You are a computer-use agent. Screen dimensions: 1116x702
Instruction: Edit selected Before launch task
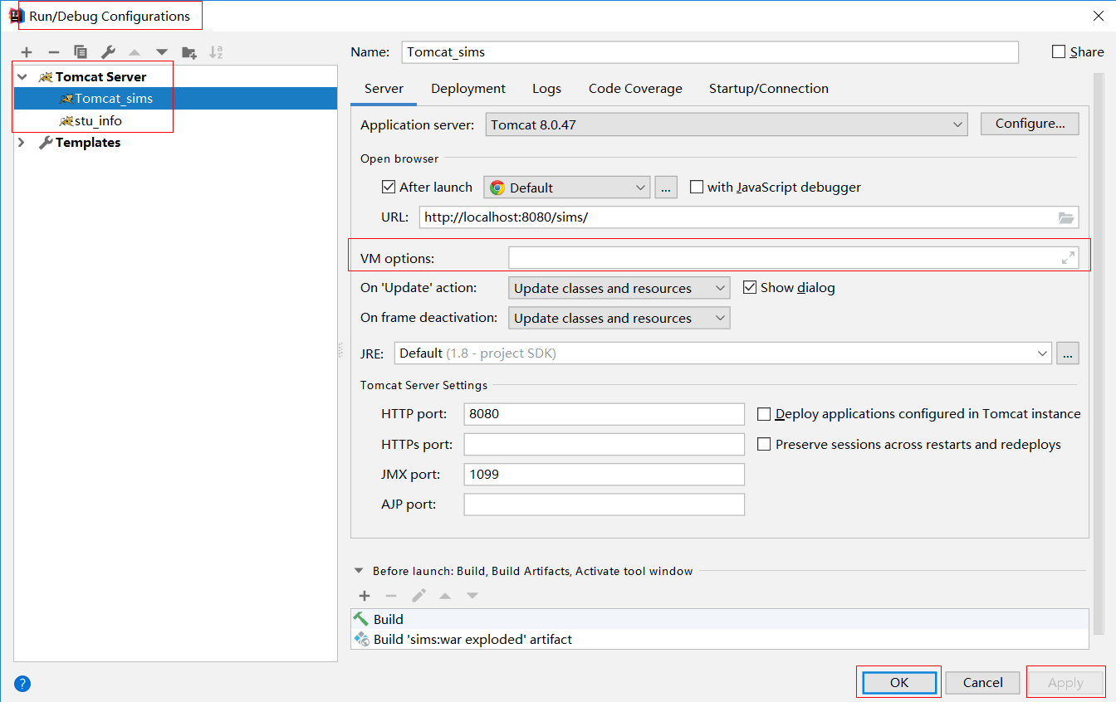[418, 596]
